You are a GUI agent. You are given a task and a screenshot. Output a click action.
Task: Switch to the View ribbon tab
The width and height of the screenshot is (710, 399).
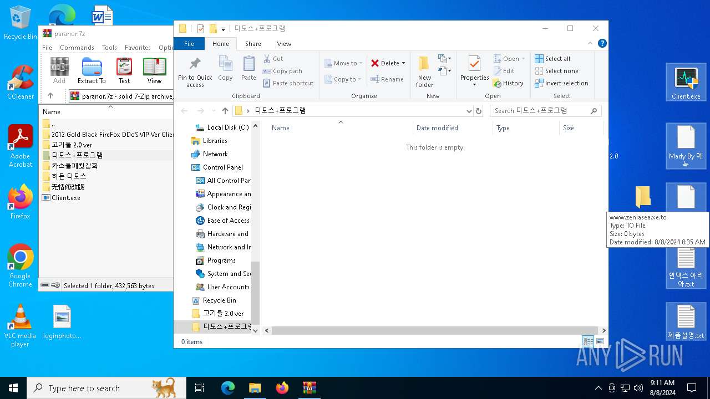click(x=284, y=44)
